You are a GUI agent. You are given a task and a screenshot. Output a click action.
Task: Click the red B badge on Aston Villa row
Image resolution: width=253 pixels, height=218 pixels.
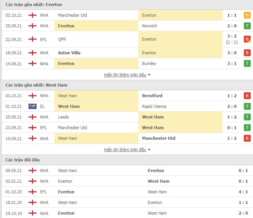click(x=247, y=53)
